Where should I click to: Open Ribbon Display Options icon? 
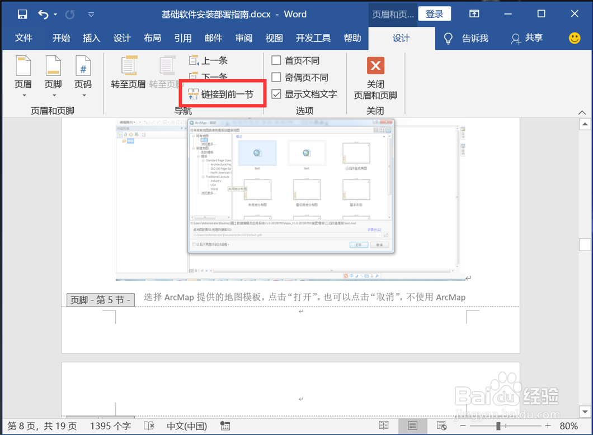click(474, 14)
